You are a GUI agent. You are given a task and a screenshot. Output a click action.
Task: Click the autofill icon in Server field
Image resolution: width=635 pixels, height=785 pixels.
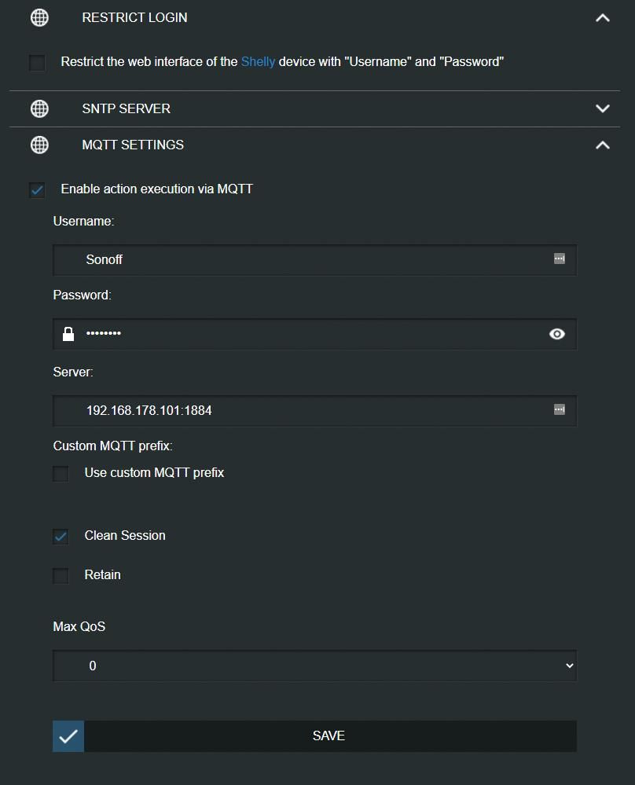pyautogui.click(x=560, y=409)
